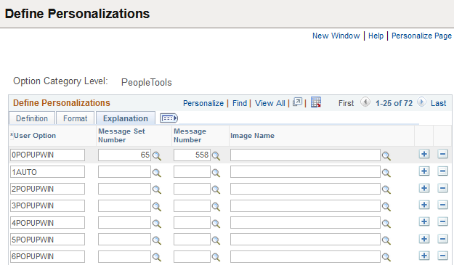Screen dimensions: 454x265
Task: Delete the 1AUTO row
Action: (442, 171)
